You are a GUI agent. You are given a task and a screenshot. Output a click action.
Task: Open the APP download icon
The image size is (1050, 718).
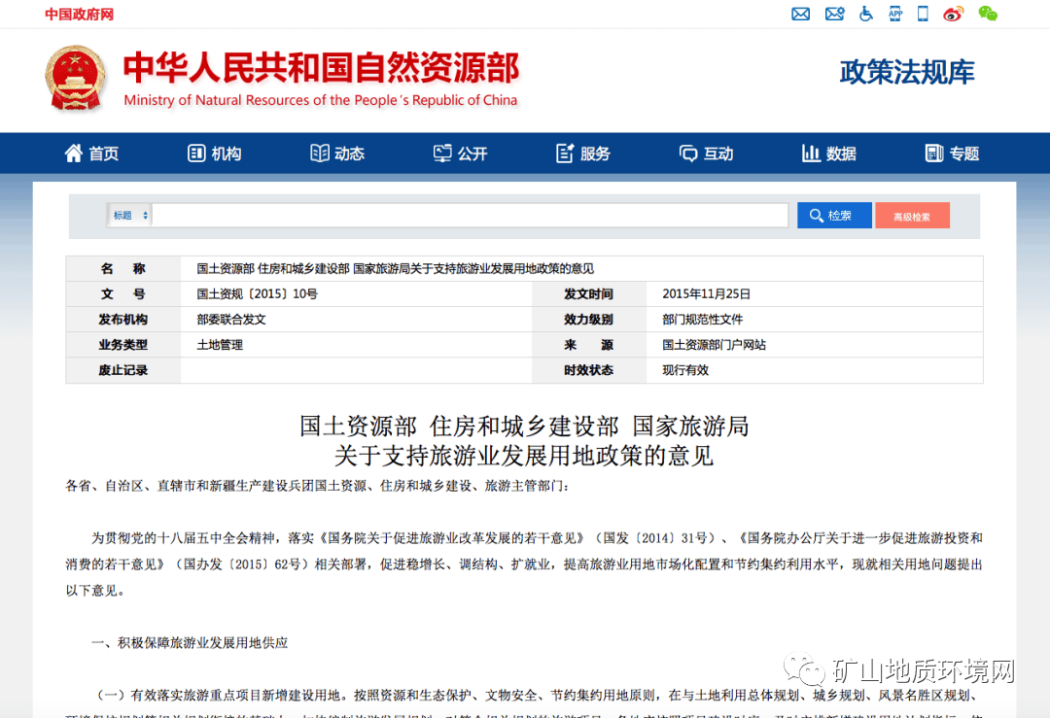[895, 14]
